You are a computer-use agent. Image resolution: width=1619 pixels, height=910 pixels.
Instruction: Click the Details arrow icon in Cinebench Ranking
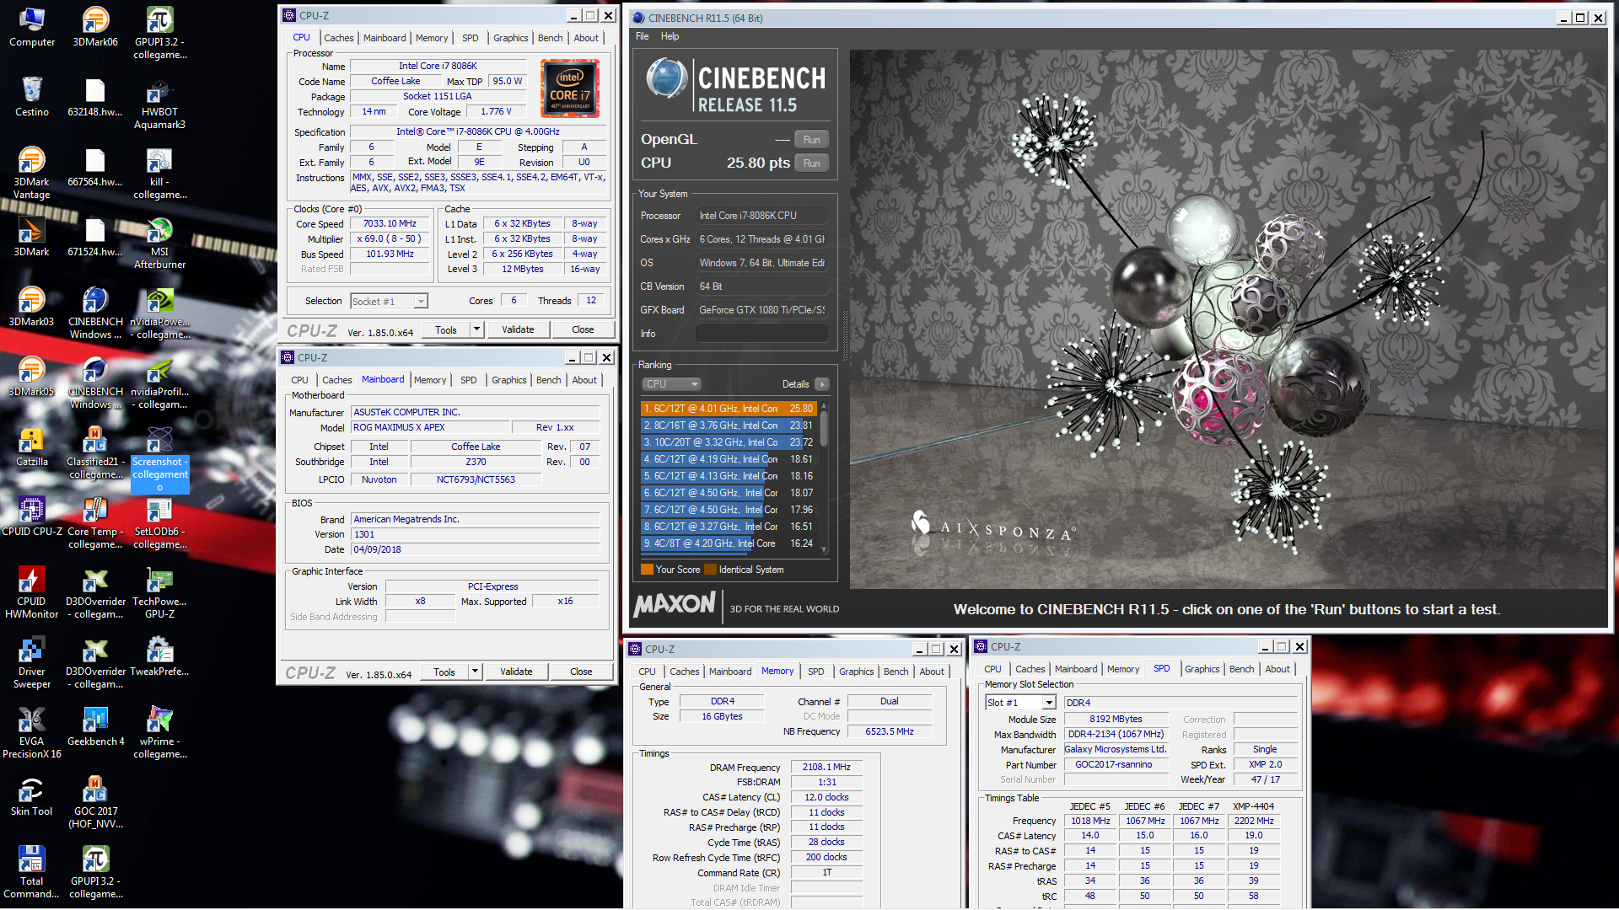tap(822, 384)
